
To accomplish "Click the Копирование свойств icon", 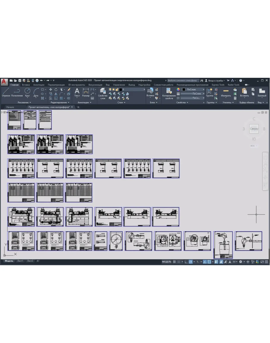I will pos(169,93).
